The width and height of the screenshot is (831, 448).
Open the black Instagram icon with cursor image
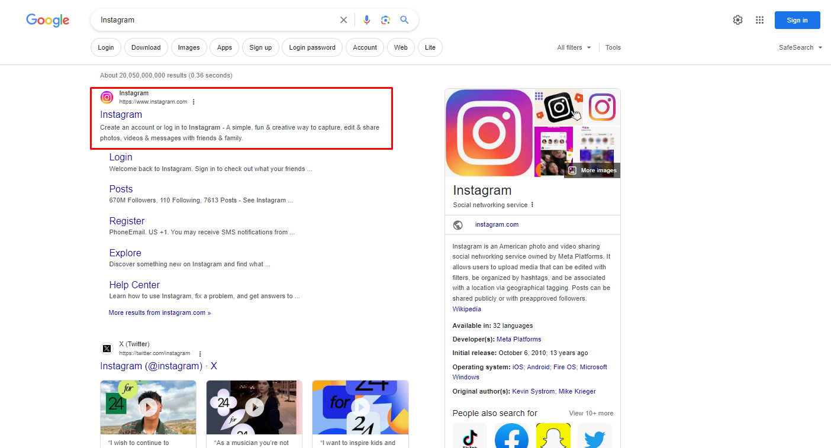pos(559,107)
